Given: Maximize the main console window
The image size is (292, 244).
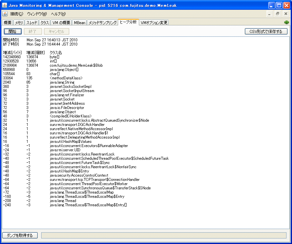Looking at the screenshot, I should [x=279, y=6].
